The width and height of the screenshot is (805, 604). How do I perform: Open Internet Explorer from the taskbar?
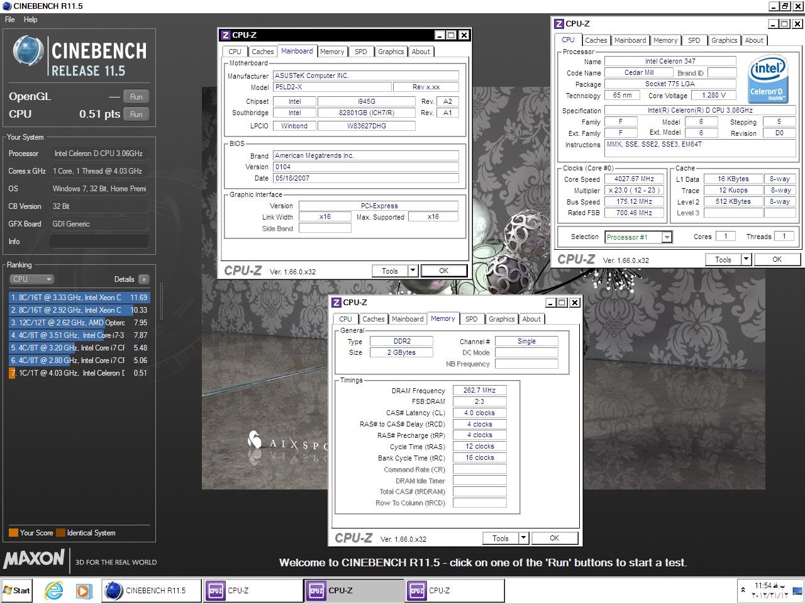(54, 590)
